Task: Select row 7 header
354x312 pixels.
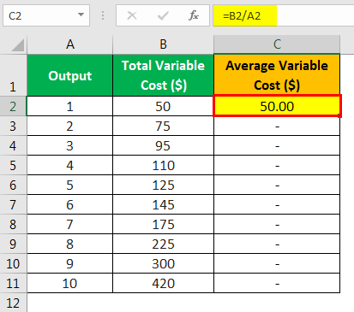Action: [13, 204]
